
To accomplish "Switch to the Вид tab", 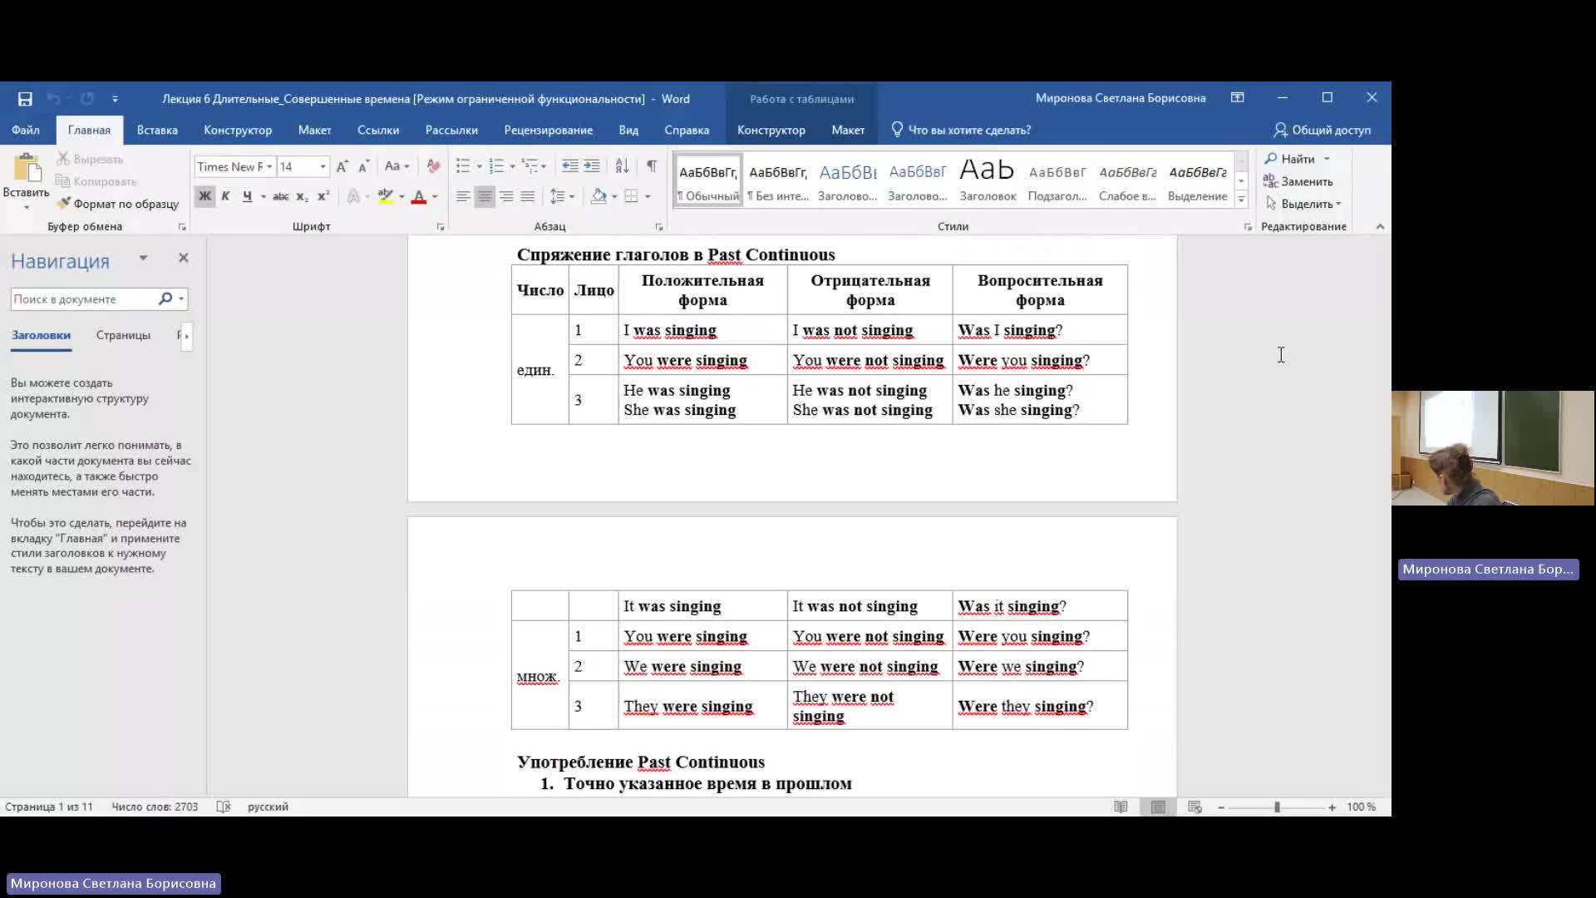I will (x=628, y=130).
